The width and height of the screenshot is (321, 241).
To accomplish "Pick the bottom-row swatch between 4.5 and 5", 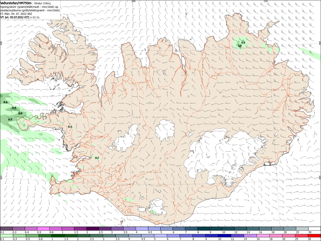I will (148, 236).
